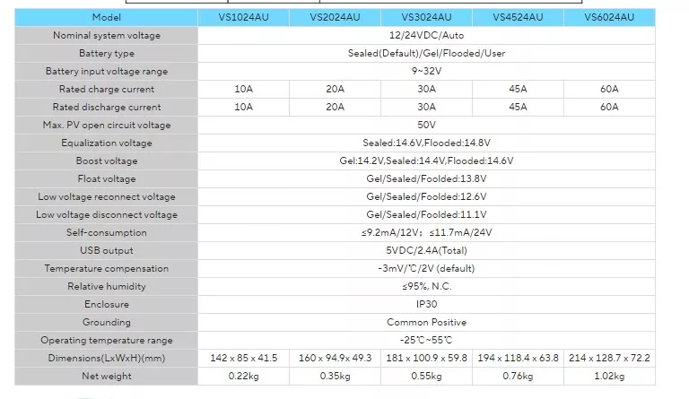Screen dimensions: 689x399
Task: Click the 5VDC/2.4A(Total) value
Action: click(426, 251)
